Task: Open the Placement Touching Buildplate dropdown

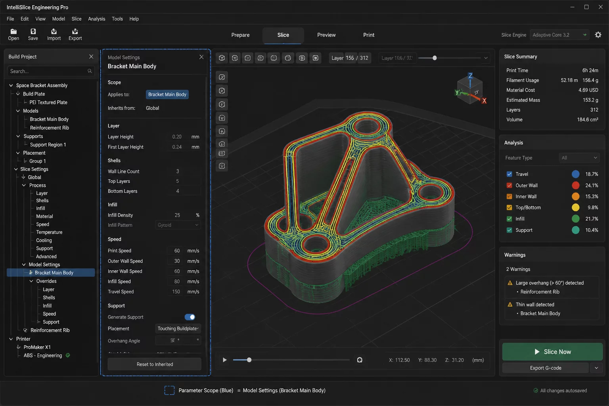Action: [x=178, y=329]
